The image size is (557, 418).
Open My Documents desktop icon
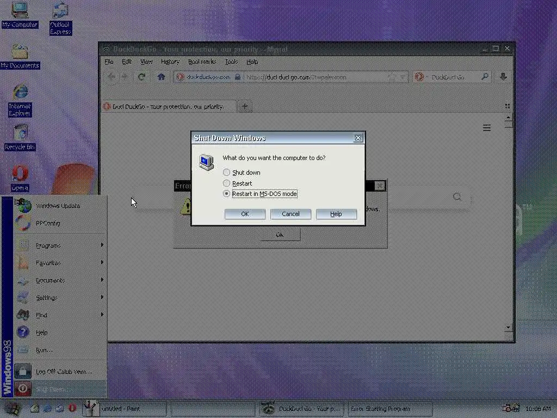click(20, 57)
